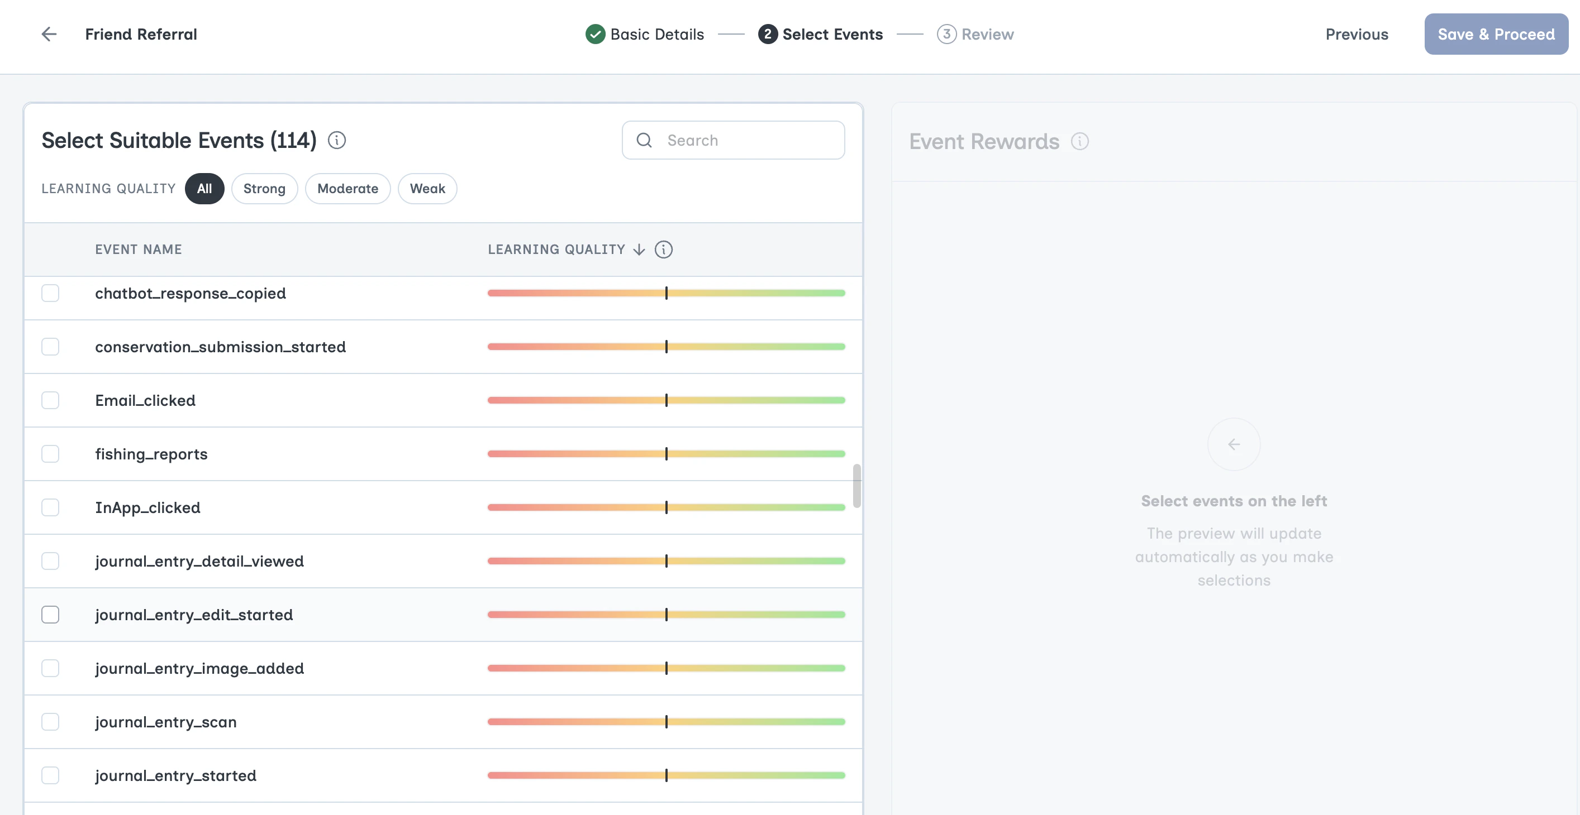Click the info icon next to the Learning Quality column

click(x=664, y=250)
